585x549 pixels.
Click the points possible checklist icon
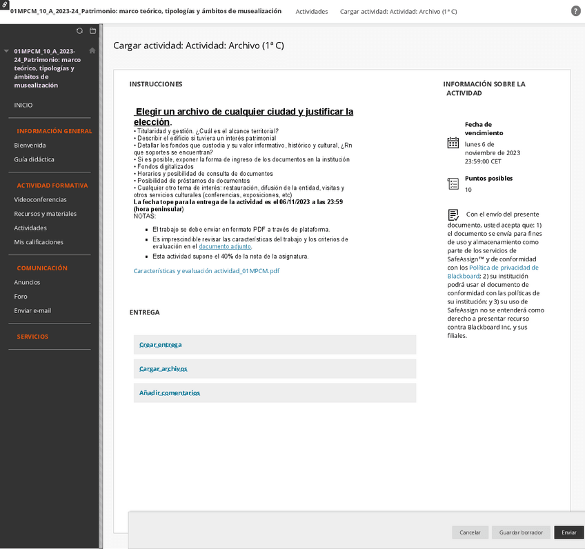pyautogui.click(x=453, y=183)
